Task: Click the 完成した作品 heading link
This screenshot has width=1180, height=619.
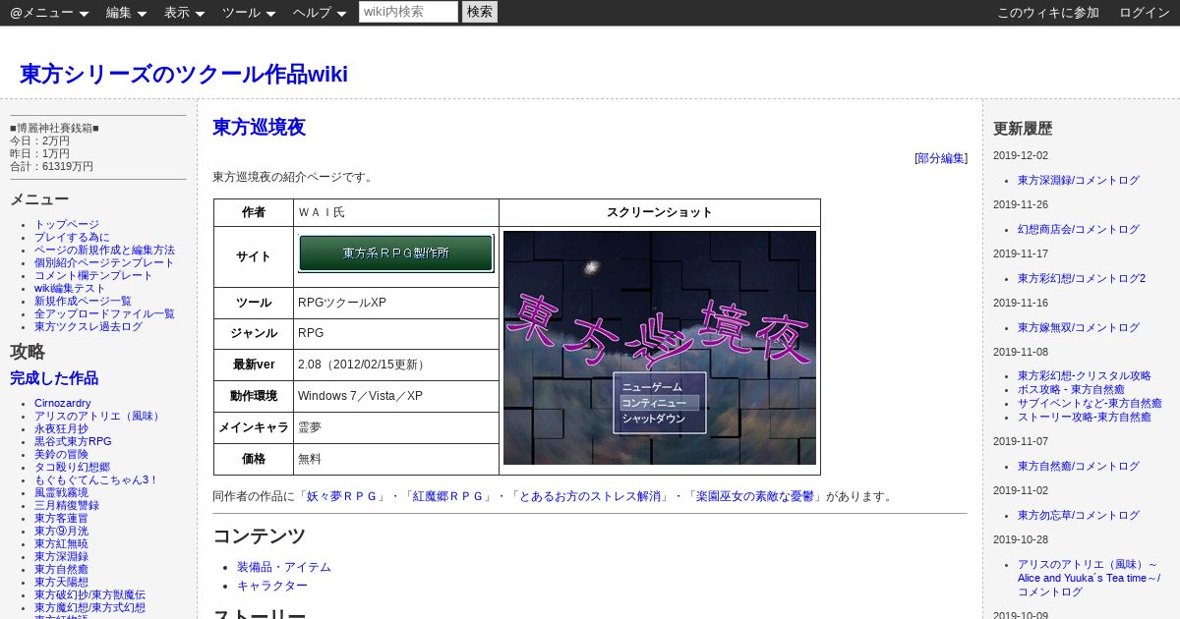Action: pos(54,378)
